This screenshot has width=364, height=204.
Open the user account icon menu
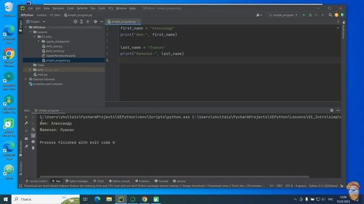[259, 15]
